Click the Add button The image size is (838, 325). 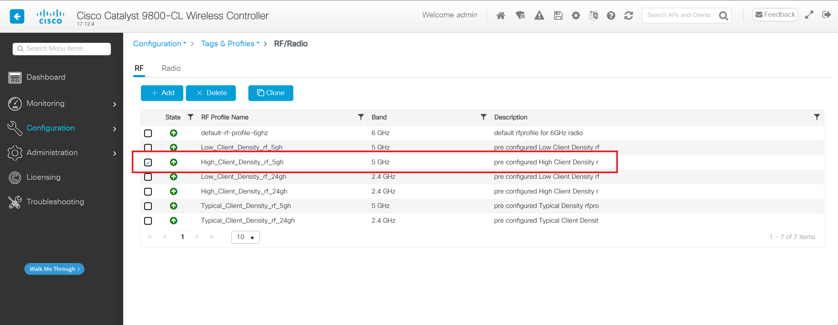pyautogui.click(x=162, y=93)
